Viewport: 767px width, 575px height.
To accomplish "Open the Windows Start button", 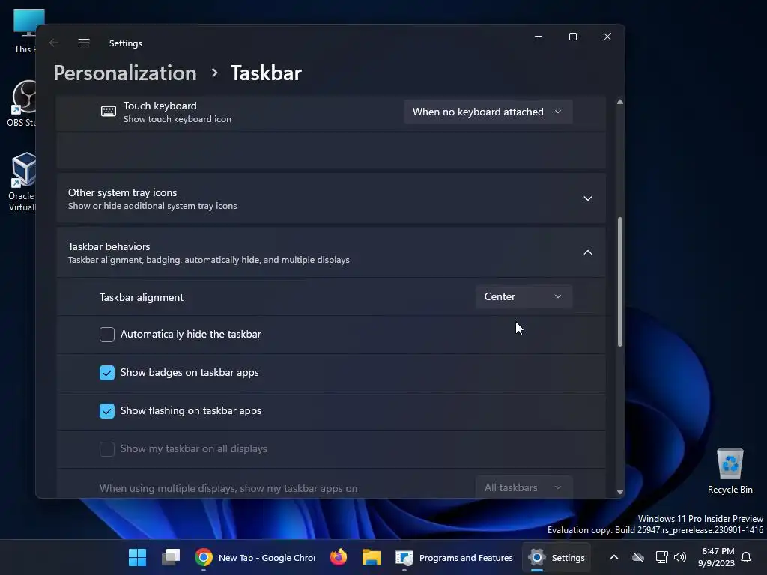I will pyautogui.click(x=138, y=557).
